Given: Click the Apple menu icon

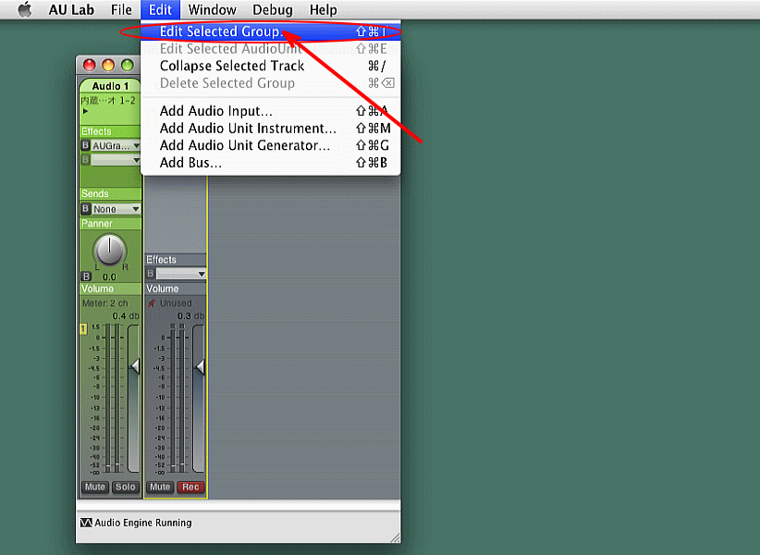Looking at the screenshot, I should coord(25,10).
